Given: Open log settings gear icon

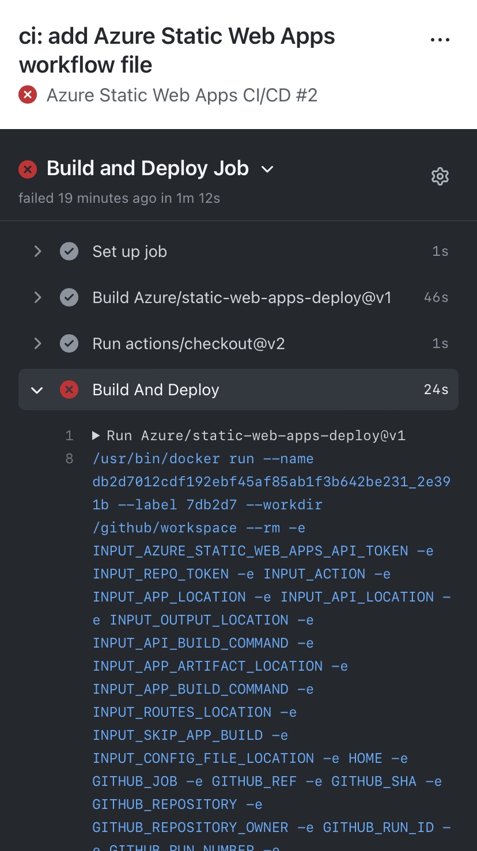Looking at the screenshot, I should 440,176.
